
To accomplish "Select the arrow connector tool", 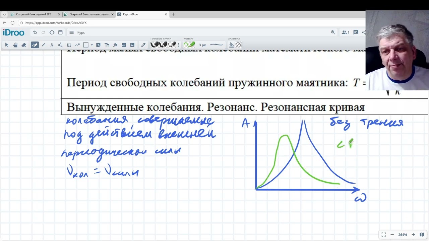I will pos(77,45).
